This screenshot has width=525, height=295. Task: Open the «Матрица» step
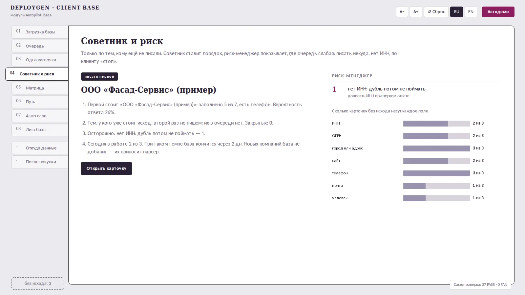(x=40, y=88)
